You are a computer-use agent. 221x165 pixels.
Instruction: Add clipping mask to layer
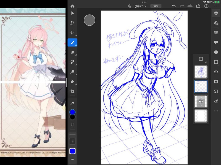(x=216, y=91)
